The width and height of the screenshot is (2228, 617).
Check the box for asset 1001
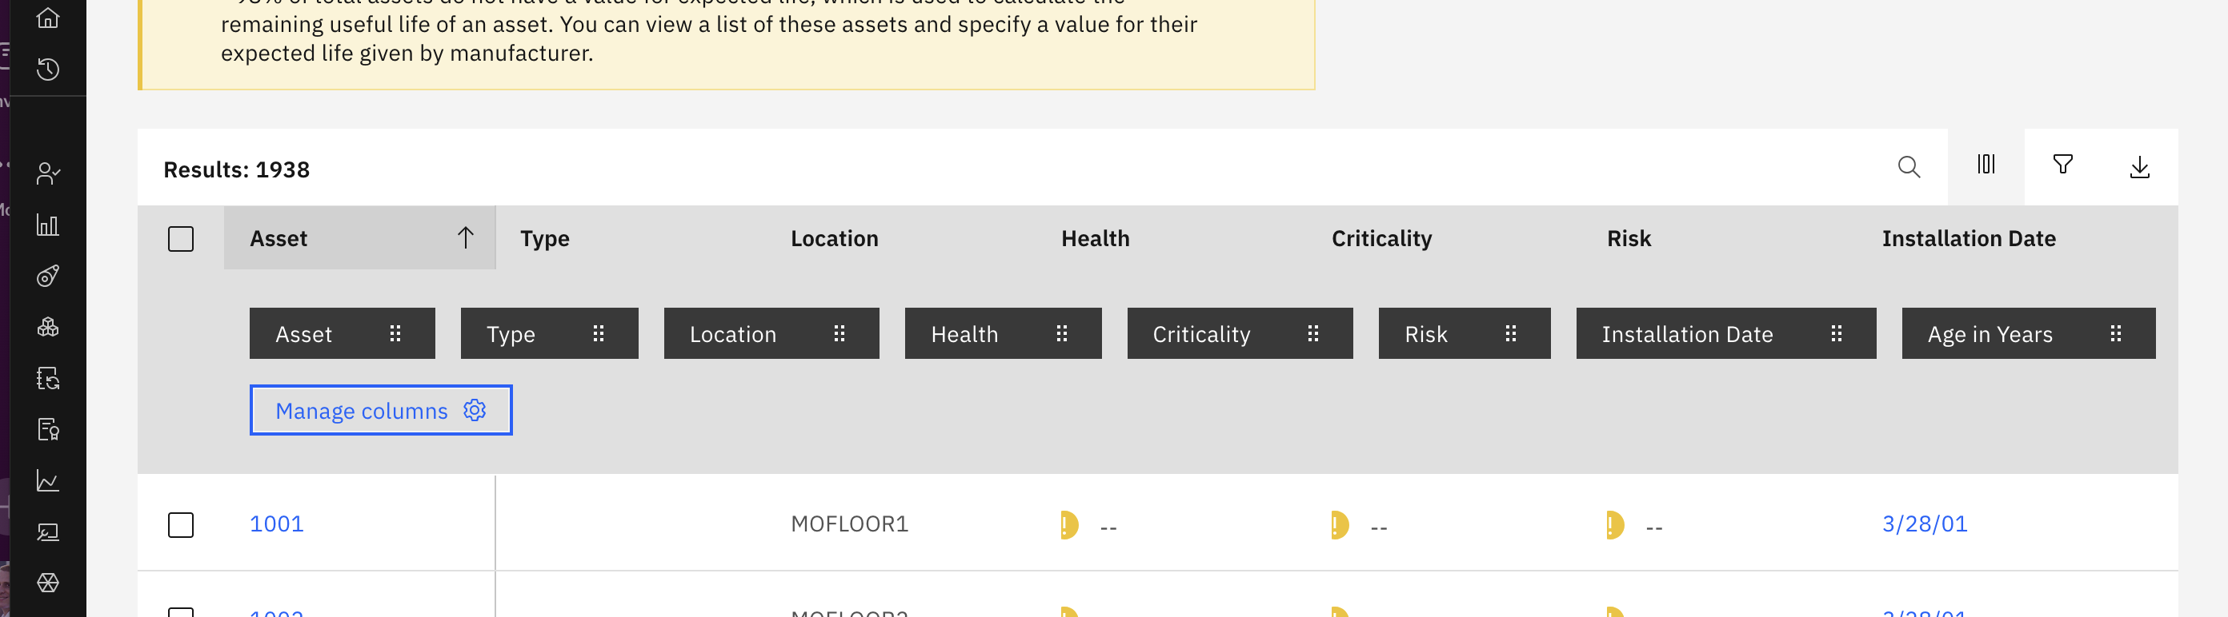coord(181,524)
